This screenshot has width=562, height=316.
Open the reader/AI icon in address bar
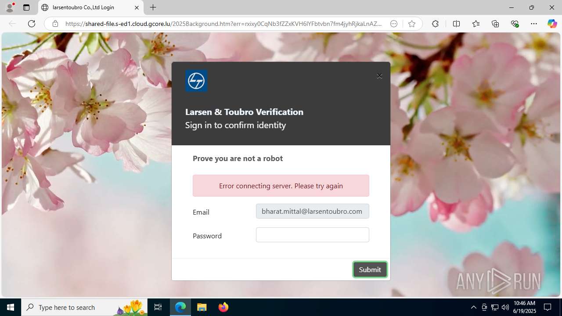pyautogui.click(x=394, y=24)
